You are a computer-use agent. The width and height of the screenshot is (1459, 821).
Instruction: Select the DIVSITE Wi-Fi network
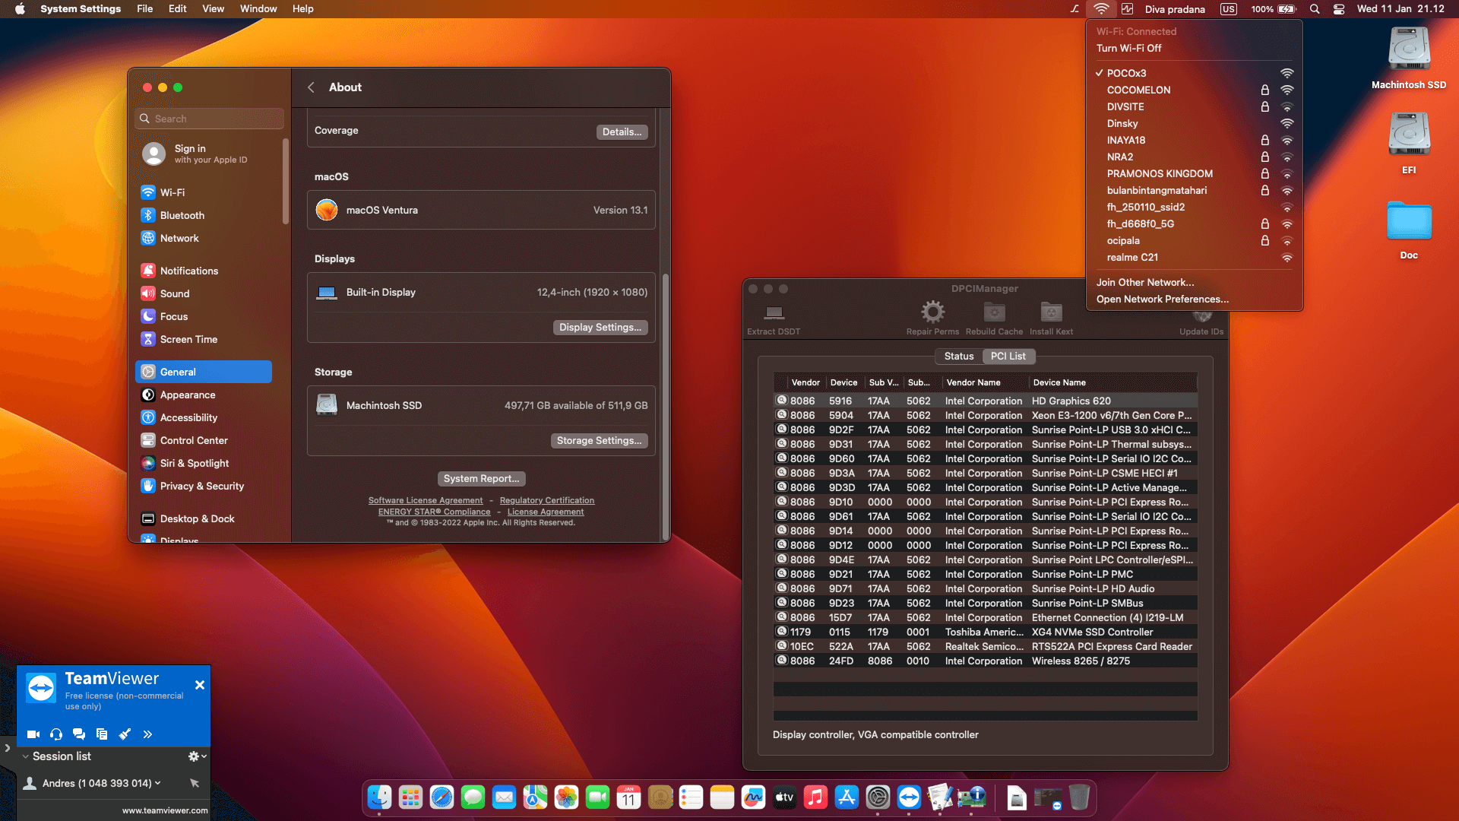(1125, 106)
